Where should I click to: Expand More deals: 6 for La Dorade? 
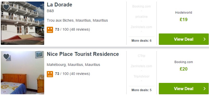click(x=141, y=41)
